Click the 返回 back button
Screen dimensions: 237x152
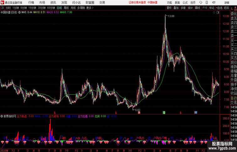[226, 8]
